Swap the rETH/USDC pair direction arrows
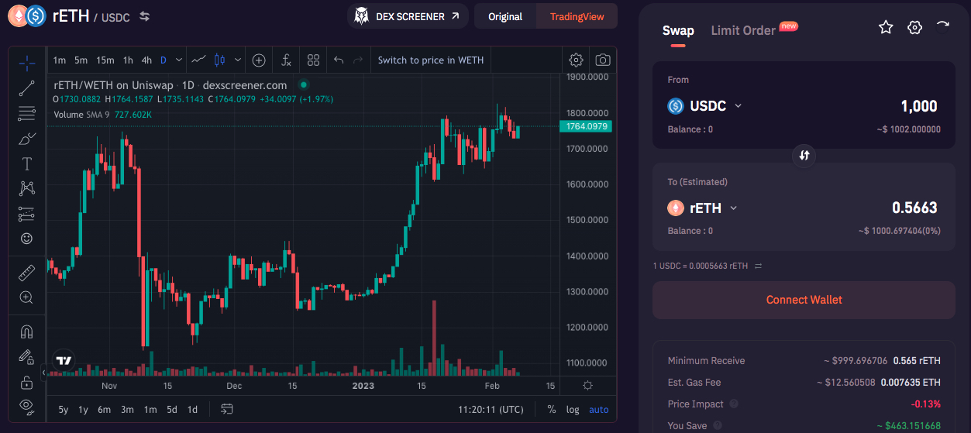Screen dimensions: 971x433 (145, 15)
